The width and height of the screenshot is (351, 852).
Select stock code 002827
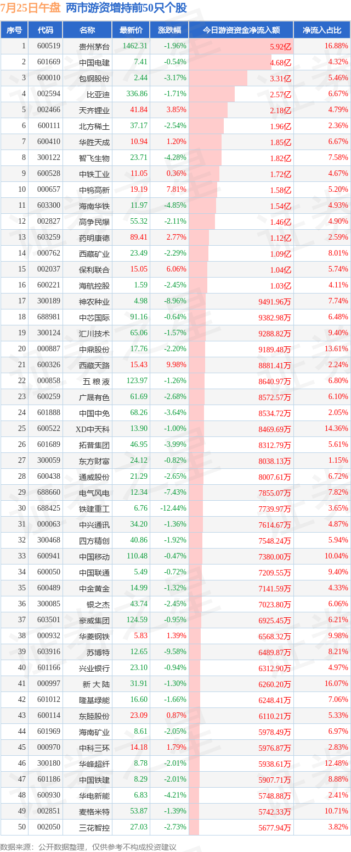(49, 222)
